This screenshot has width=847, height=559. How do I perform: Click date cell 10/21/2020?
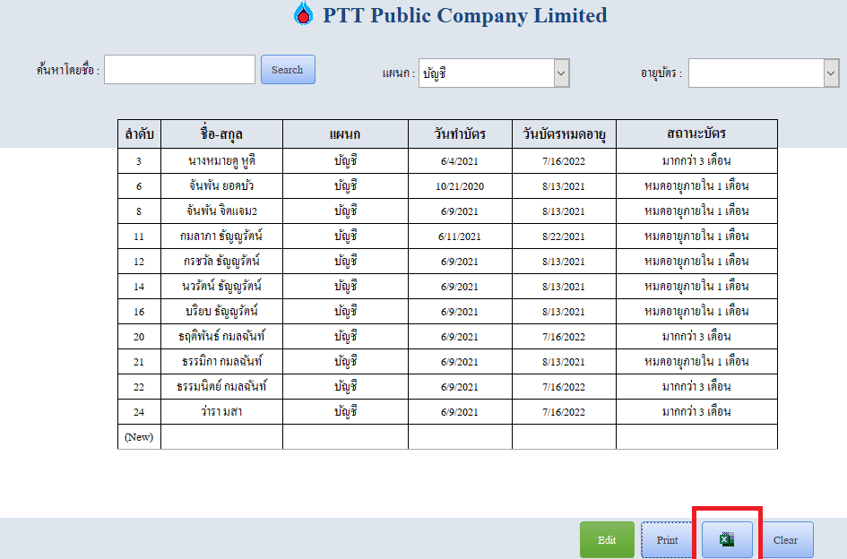460,185
